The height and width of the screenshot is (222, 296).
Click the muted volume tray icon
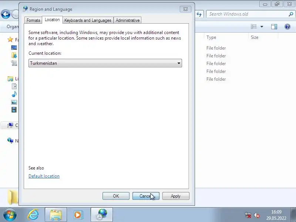click(257, 215)
